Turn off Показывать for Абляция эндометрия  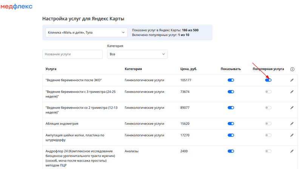pyautogui.click(x=231, y=123)
